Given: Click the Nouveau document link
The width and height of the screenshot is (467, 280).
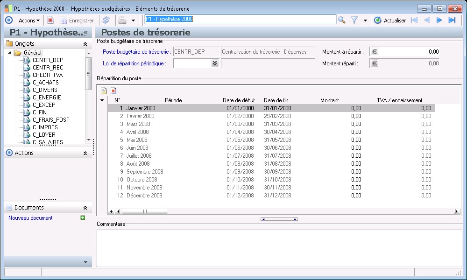Looking at the screenshot, I should click(30, 218).
